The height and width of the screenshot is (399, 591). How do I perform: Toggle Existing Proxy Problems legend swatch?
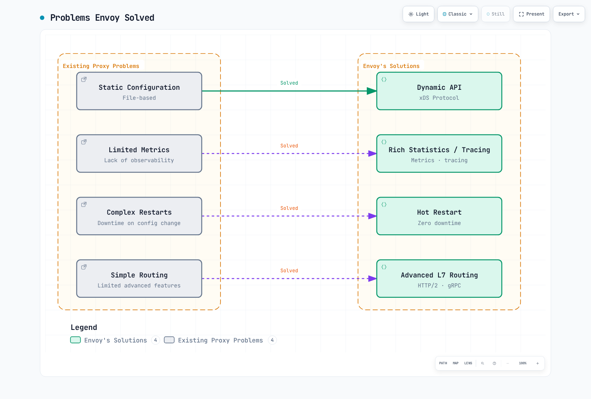[169, 340]
